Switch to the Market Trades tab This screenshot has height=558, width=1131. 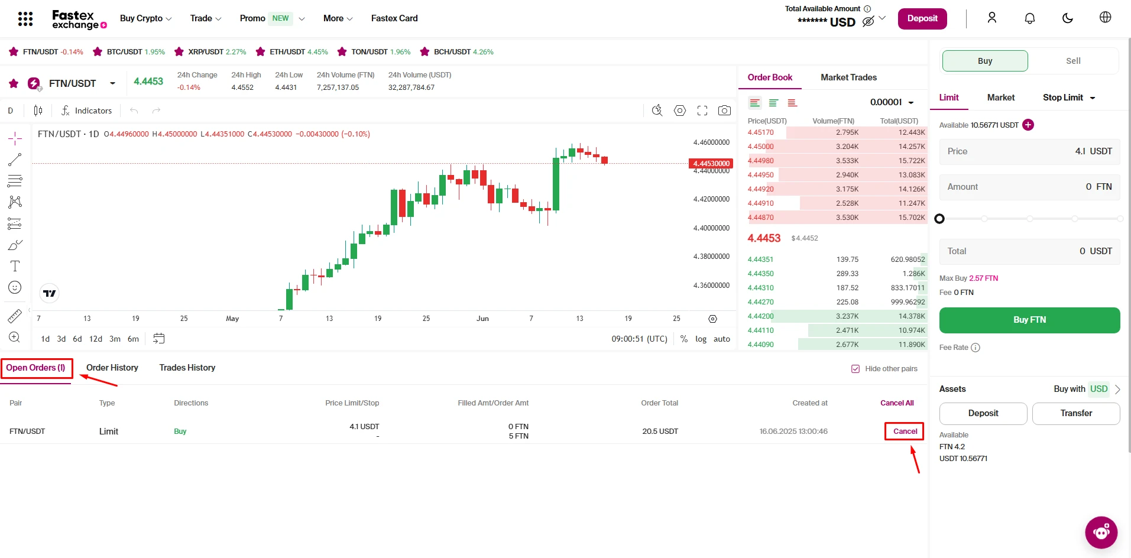pos(848,77)
